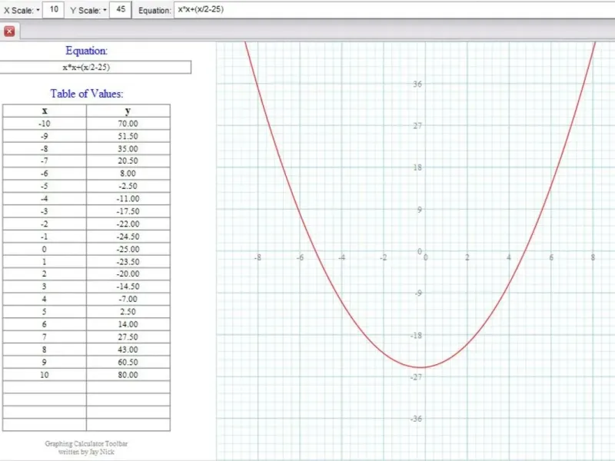Click the x column header

tap(45, 111)
